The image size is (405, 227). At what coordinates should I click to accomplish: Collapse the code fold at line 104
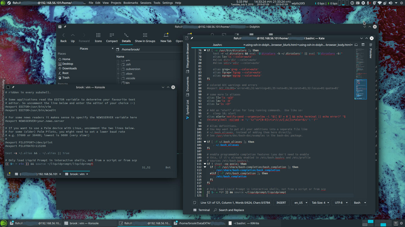tap(205, 142)
